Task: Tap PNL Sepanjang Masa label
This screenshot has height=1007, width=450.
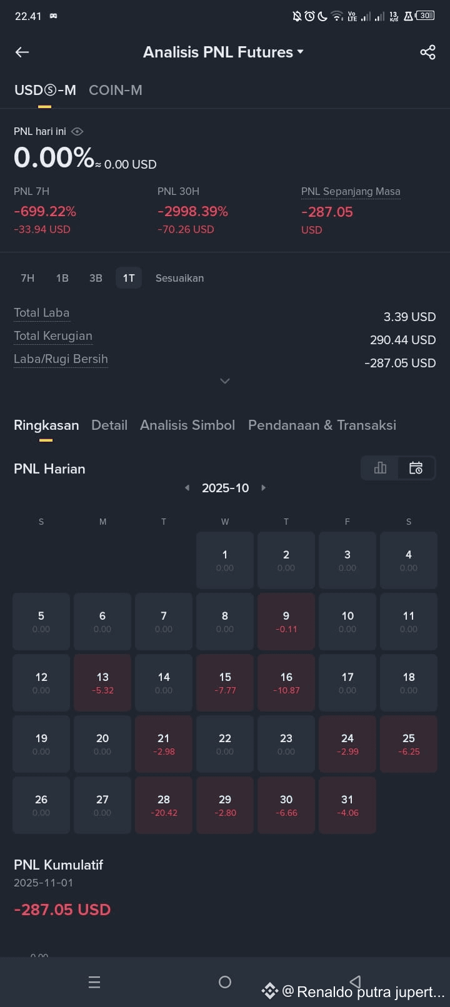Action: pos(351,191)
